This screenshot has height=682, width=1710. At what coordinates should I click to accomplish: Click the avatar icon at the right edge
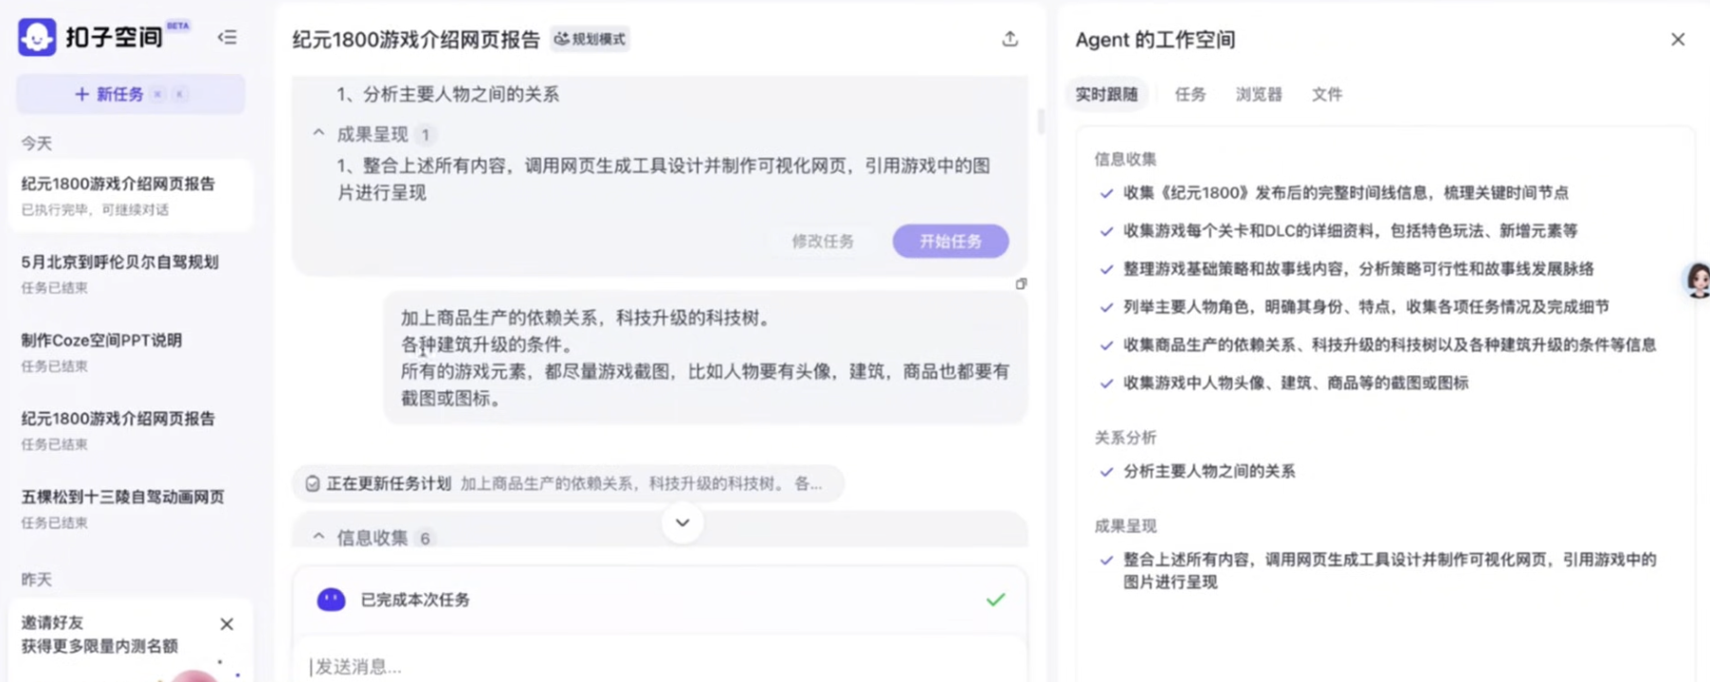[1697, 280]
